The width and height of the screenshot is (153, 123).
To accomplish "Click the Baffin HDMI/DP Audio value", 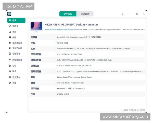I will click(x=84, y=60).
